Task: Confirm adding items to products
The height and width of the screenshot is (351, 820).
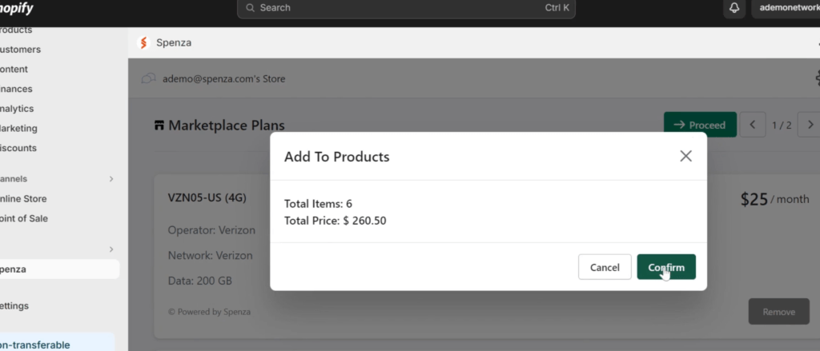Action: pyautogui.click(x=666, y=267)
